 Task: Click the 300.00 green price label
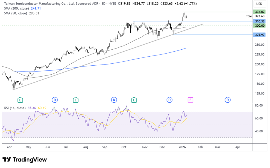click(x=260, y=26)
